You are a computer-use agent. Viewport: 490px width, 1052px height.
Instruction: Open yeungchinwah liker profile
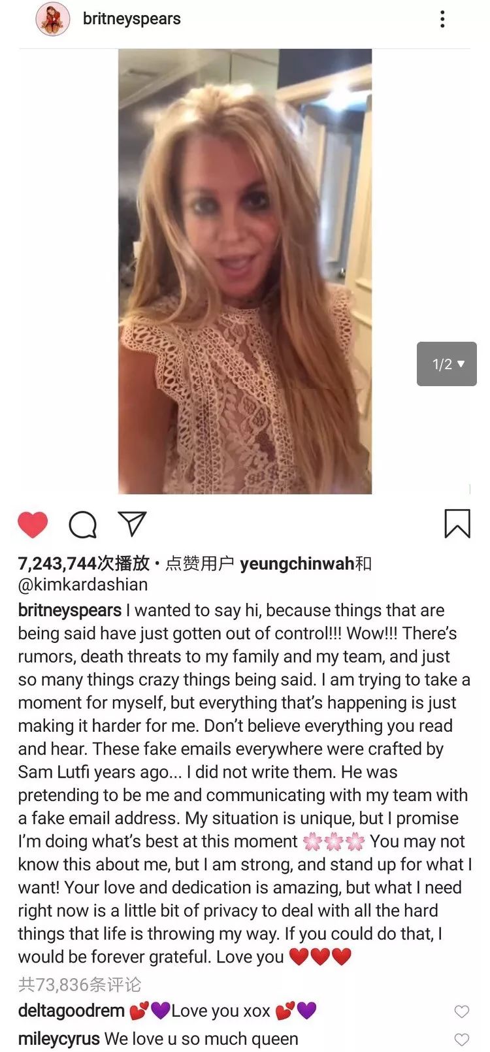point(297,563)
